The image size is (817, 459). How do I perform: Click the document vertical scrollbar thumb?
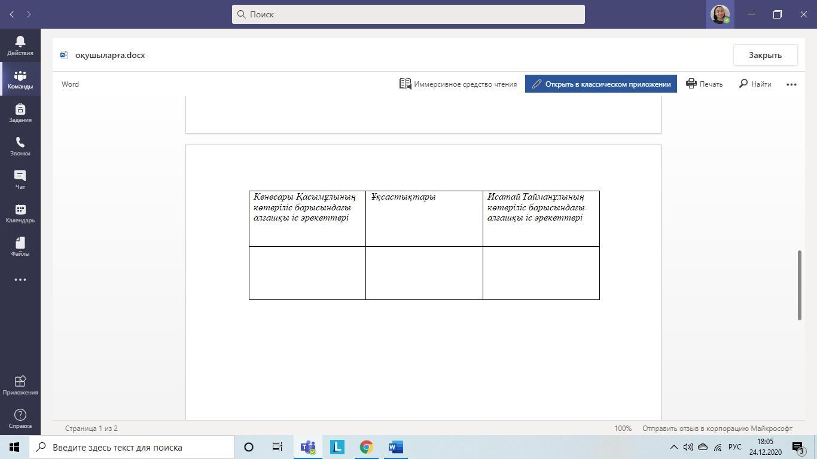[799, 285]
